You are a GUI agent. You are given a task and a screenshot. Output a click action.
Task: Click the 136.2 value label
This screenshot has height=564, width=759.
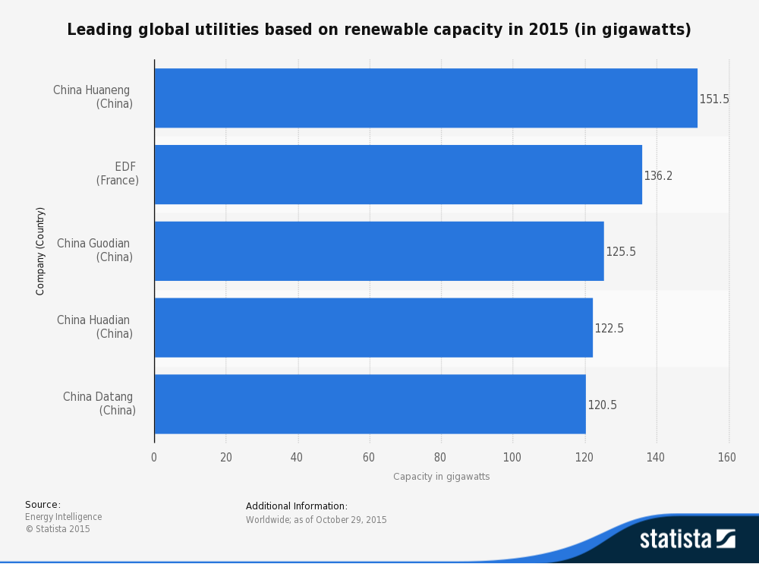tap(658, 176)
